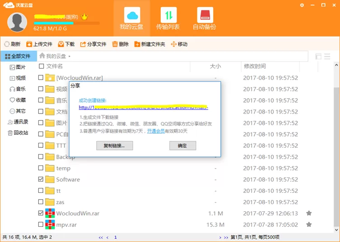The width and height of the screenshot is (340, 242).
Task: Click the Software folder icon
Action: [50, 179]
